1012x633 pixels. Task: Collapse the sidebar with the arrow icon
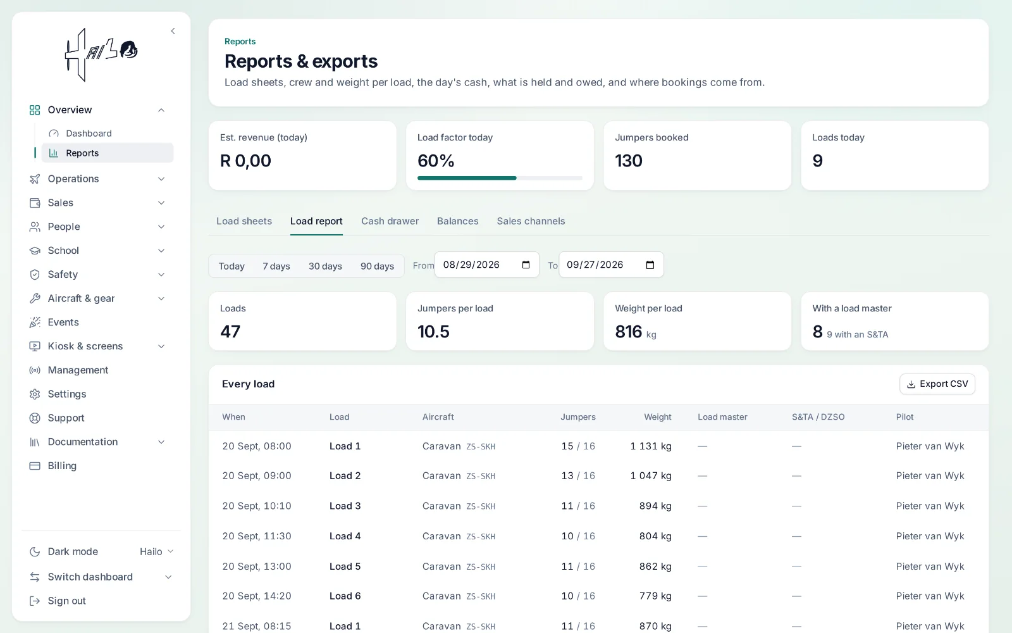click(x=173, y=31)
